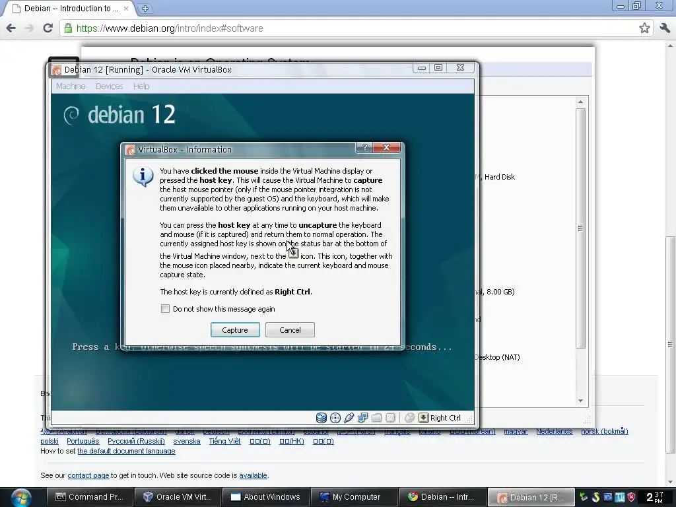Click the green lock icon in the address bar
Image resolution: width=676 pixels, height=507 pixels.
point(68,28)
